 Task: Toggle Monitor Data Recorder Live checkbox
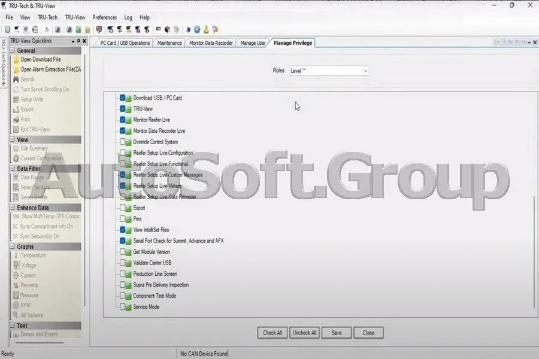pos(122,131)
